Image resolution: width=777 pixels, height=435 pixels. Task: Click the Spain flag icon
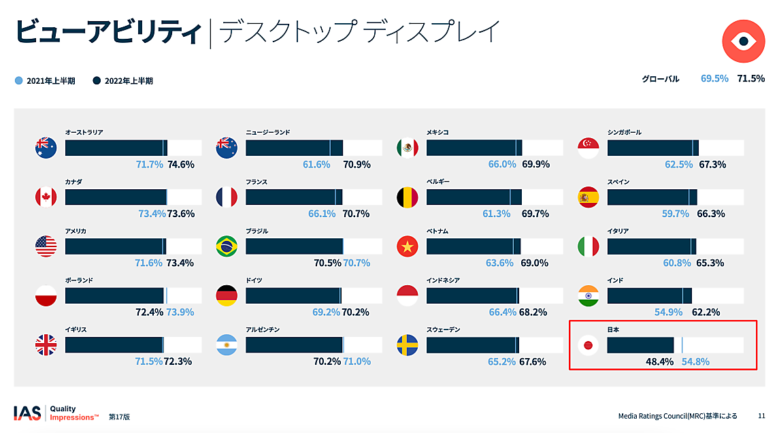pos(588,197)
